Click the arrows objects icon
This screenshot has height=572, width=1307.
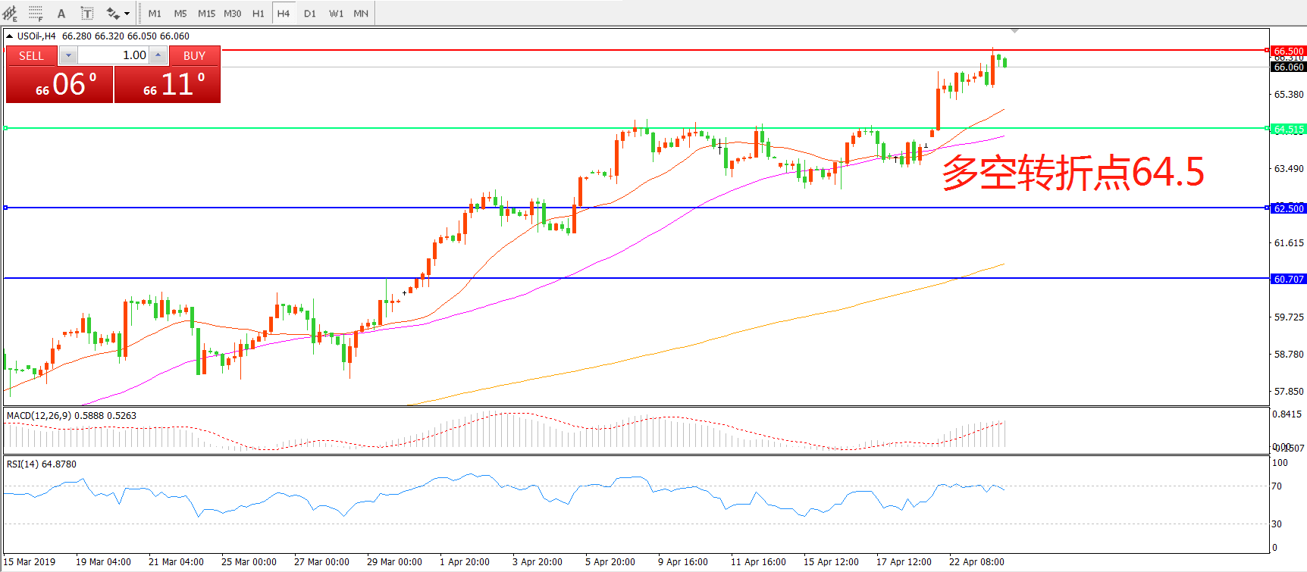pos(113,13)
